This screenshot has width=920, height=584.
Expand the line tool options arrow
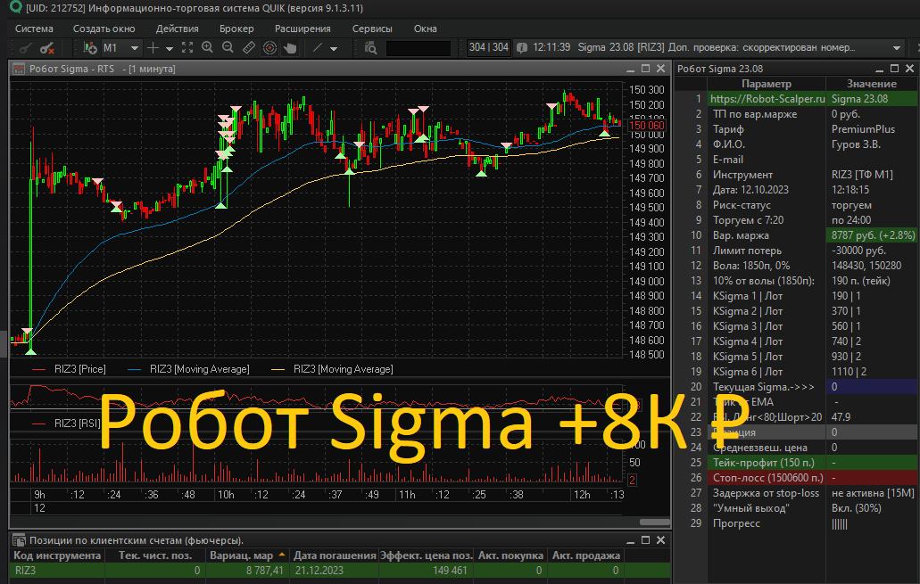(334, 48)
